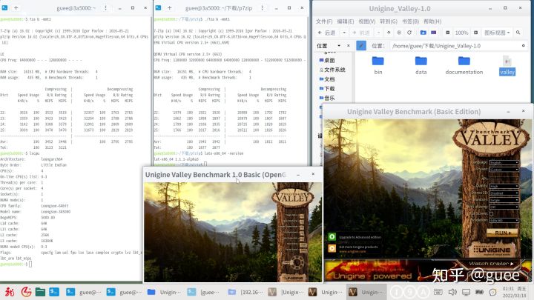Open the 帮助(H) menu

click(x=432, y=21)
